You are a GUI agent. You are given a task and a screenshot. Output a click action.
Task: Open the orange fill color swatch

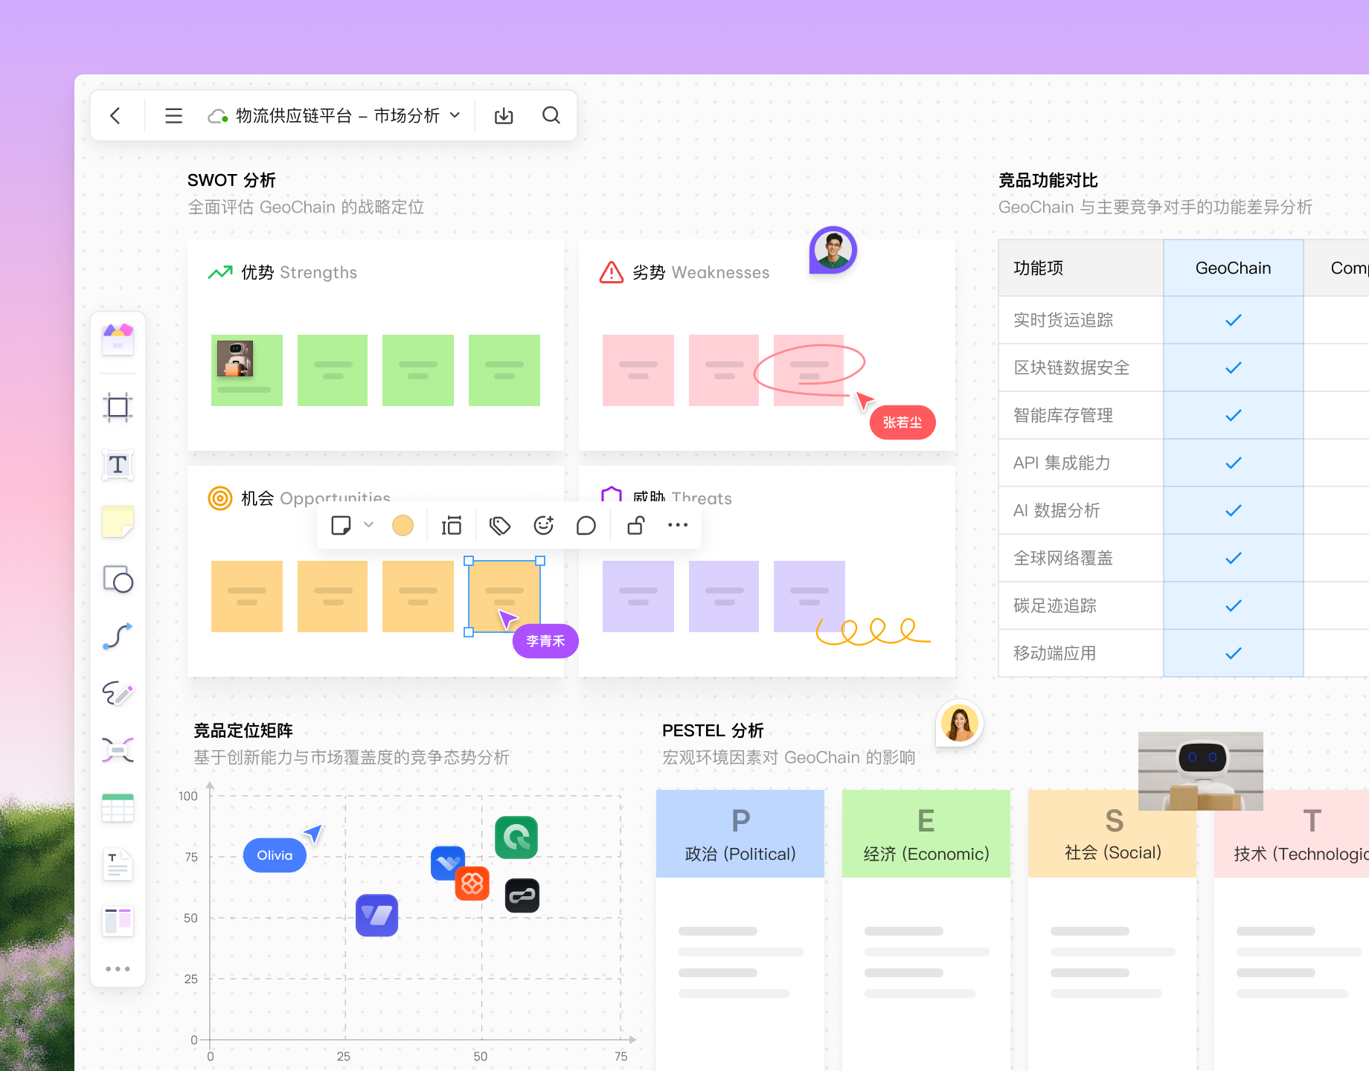[x=403, y=526]
